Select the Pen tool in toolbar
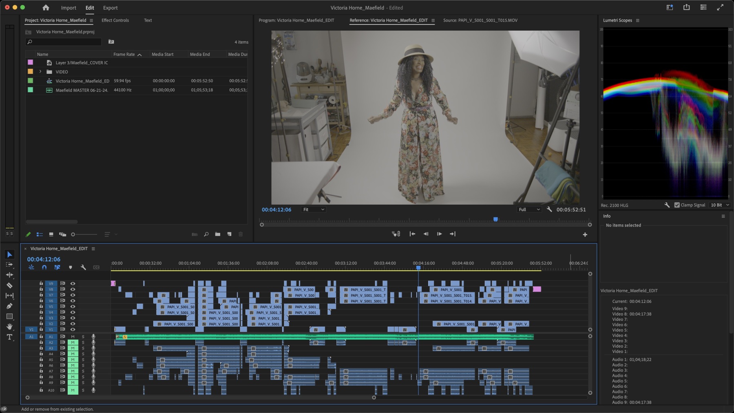The image size is (734, 413). pyautogui.click(x=9, y=306)
